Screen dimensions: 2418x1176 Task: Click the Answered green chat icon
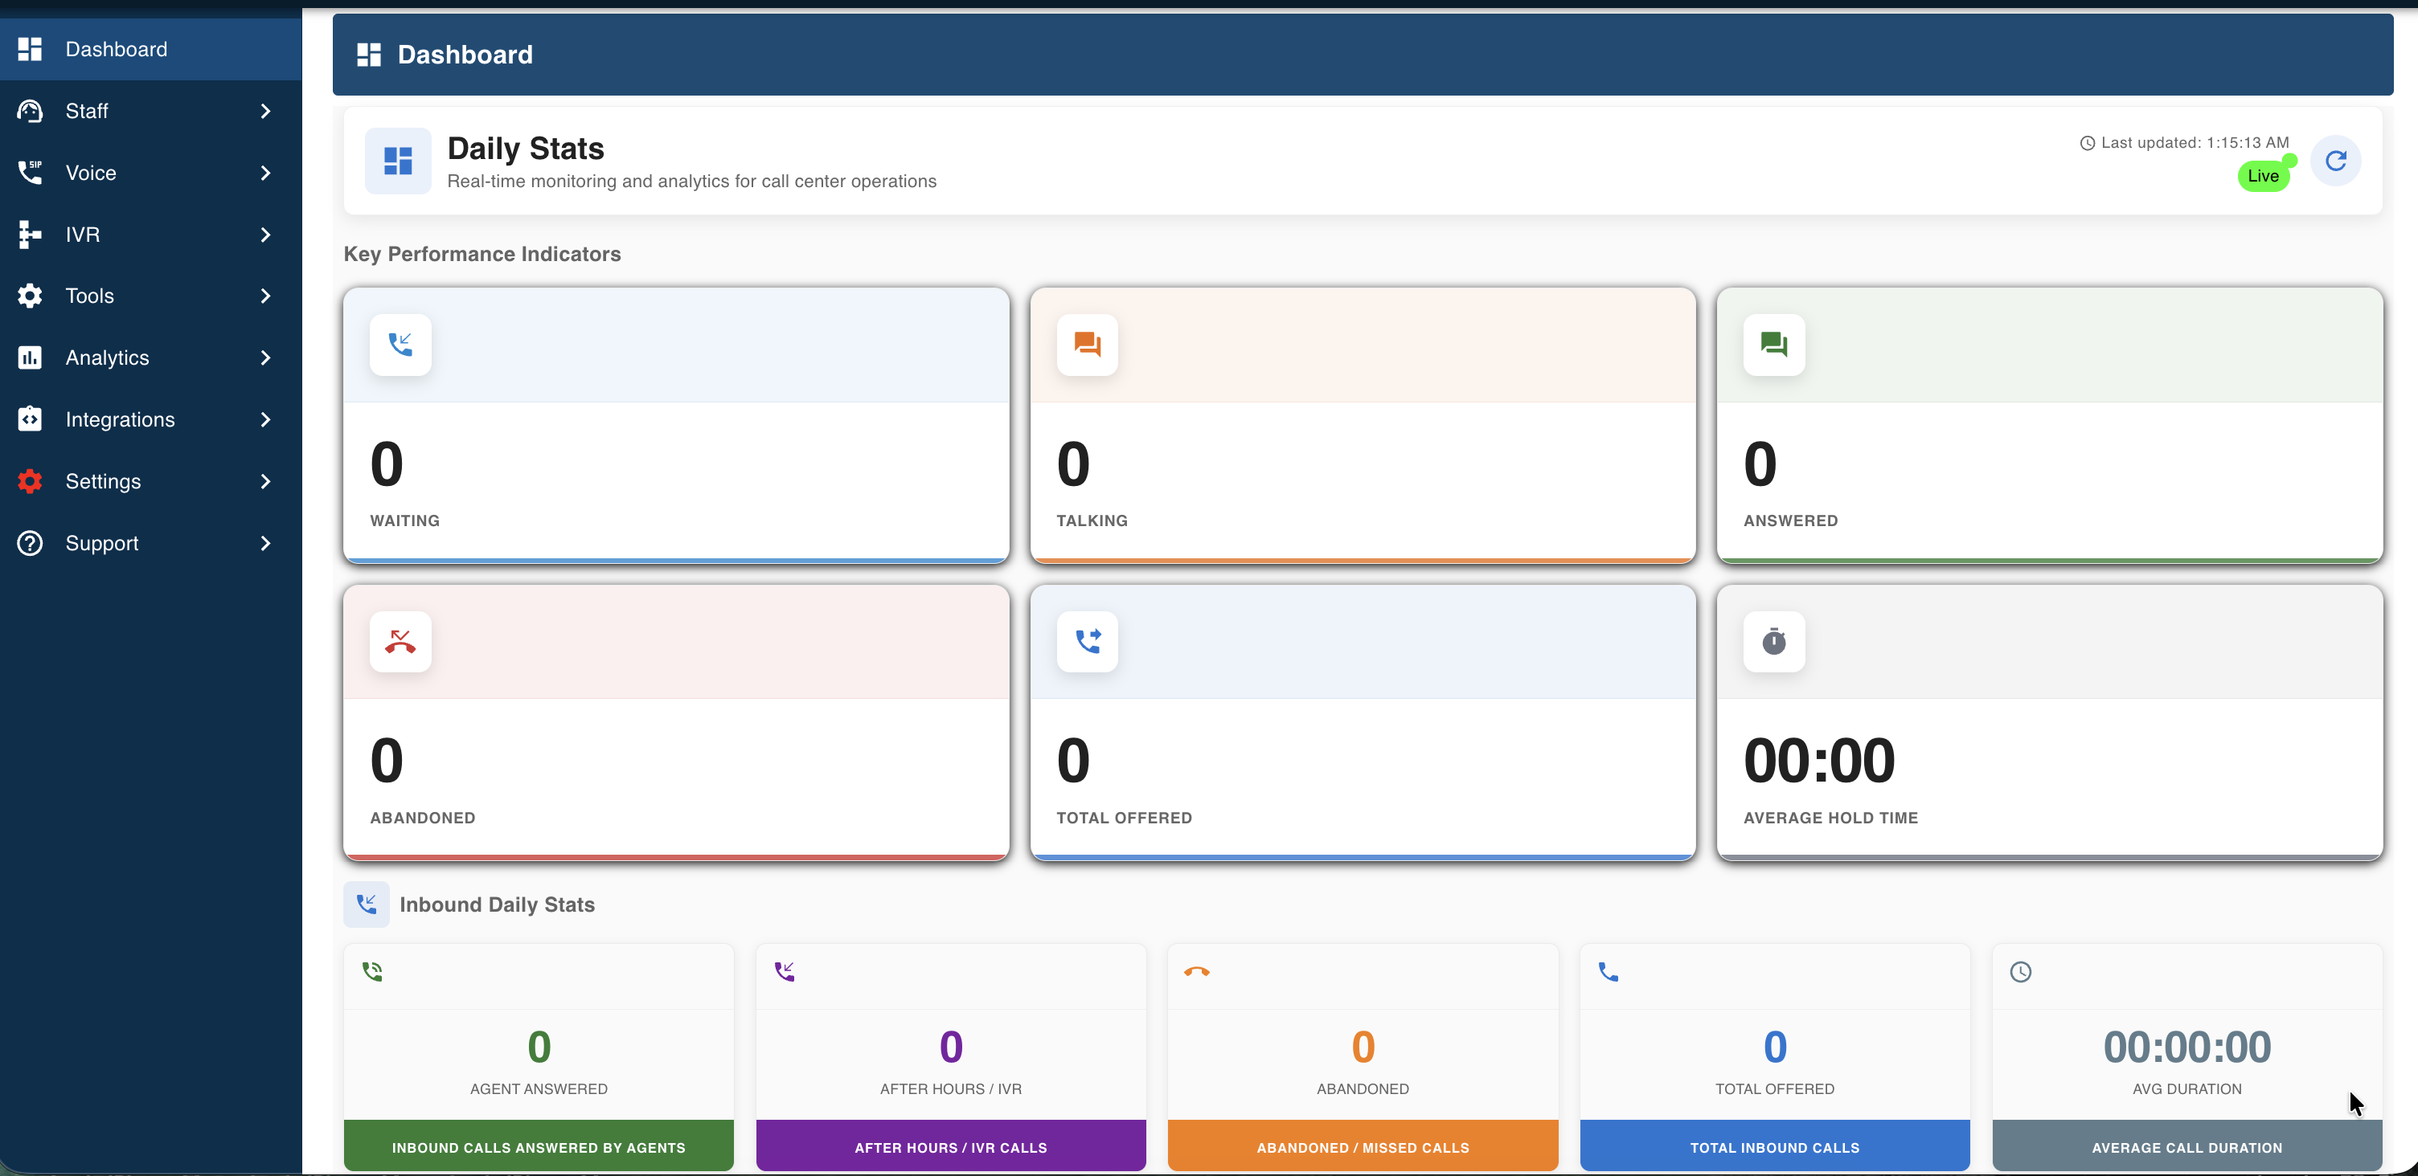1774,344
